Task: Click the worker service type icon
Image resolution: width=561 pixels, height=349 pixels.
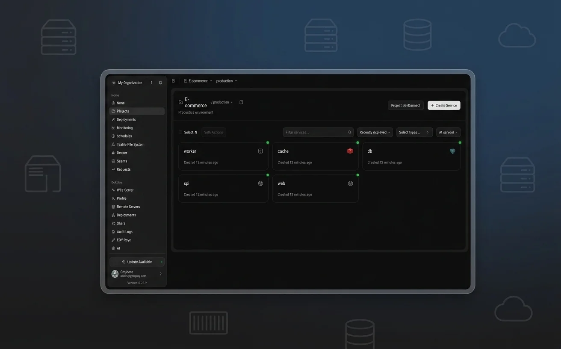Action: (x=260, y=151)
